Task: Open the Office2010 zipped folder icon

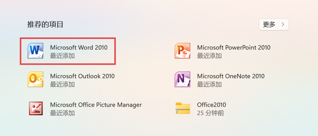Action: click(183, 108)
